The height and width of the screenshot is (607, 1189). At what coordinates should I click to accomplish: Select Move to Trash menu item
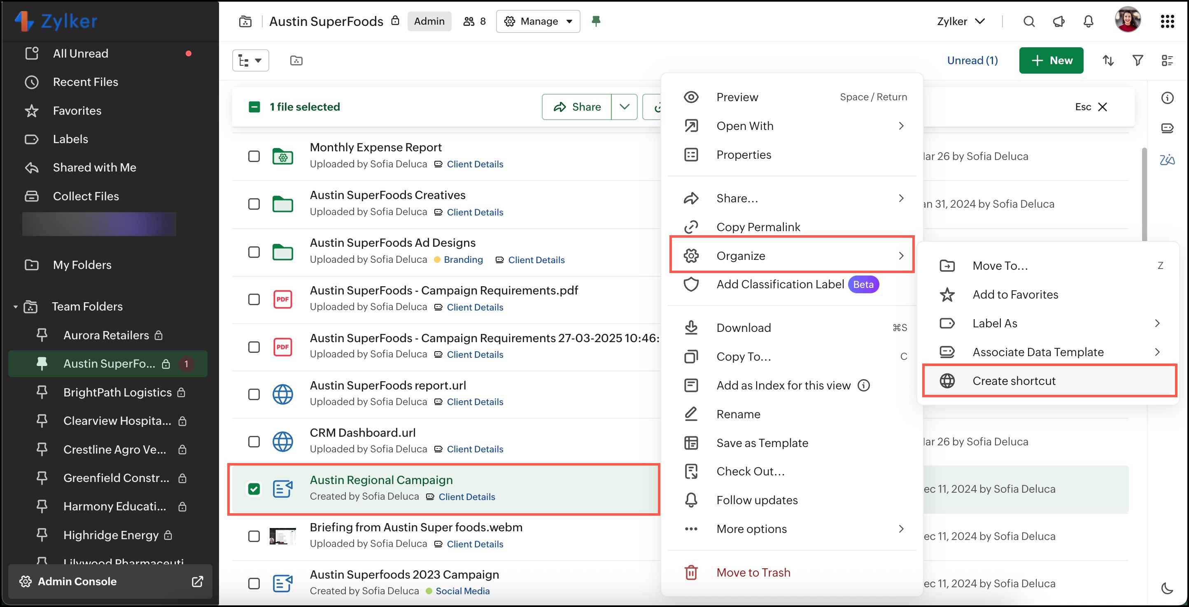[x=753, y=572]
